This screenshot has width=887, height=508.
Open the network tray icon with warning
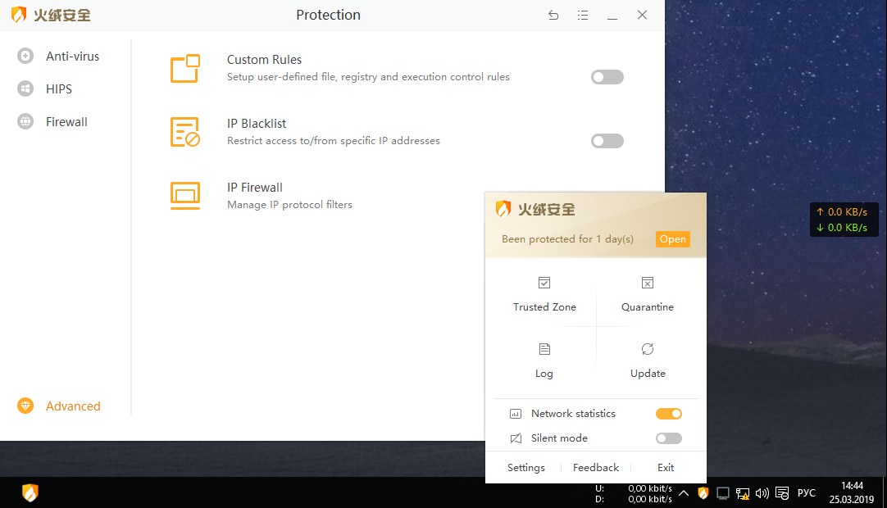click(743, 494)
